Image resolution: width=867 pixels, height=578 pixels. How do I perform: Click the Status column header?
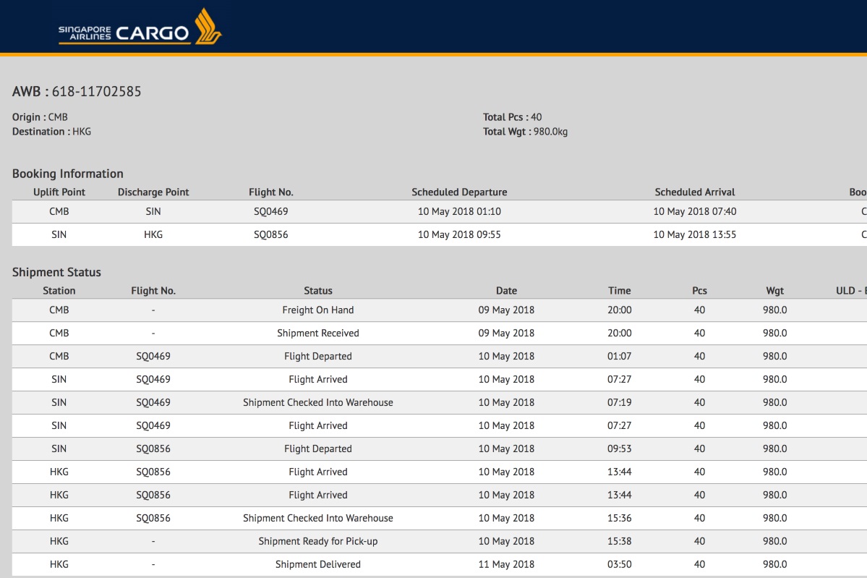pyautogui.click(x=318, y=291)
